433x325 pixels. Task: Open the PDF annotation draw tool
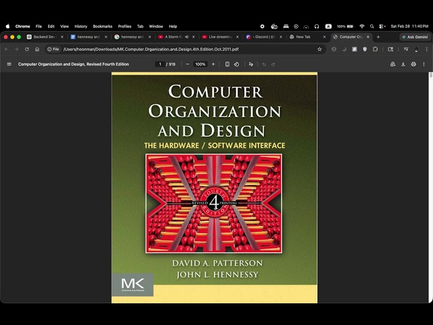coord(251,64)
